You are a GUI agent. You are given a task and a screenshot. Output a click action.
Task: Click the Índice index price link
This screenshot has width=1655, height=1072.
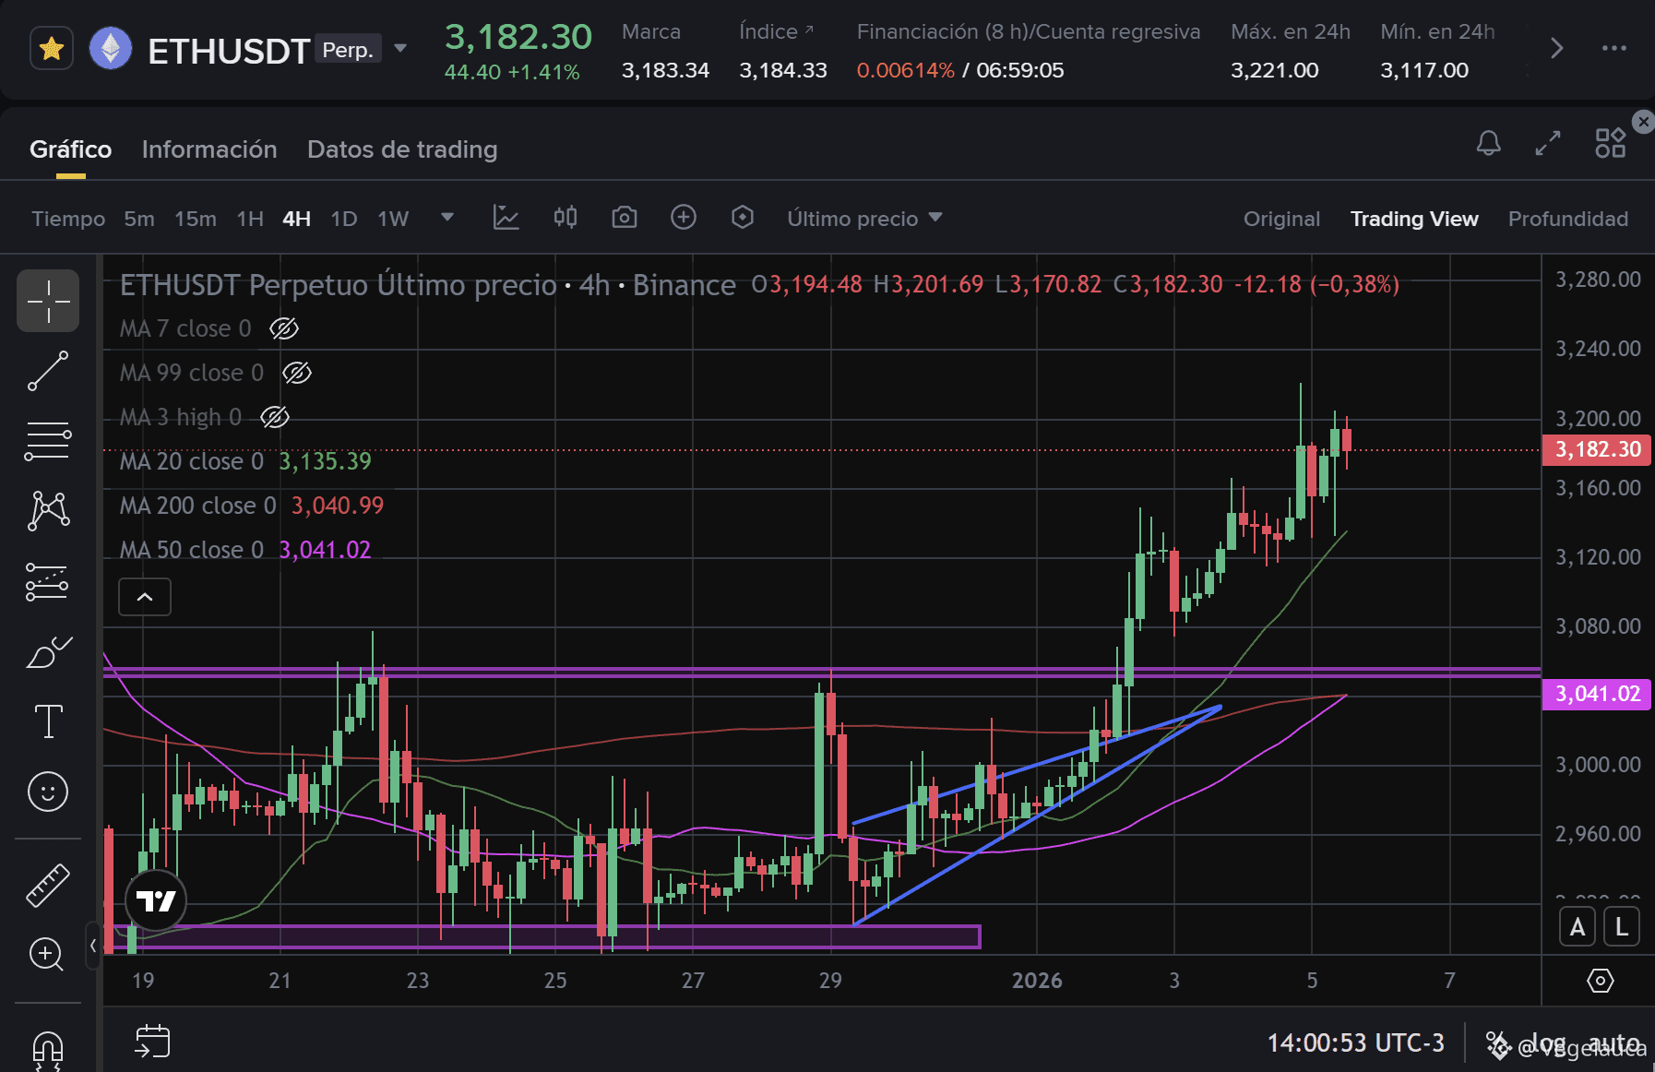pyautogui.click(x=777, y=31)
